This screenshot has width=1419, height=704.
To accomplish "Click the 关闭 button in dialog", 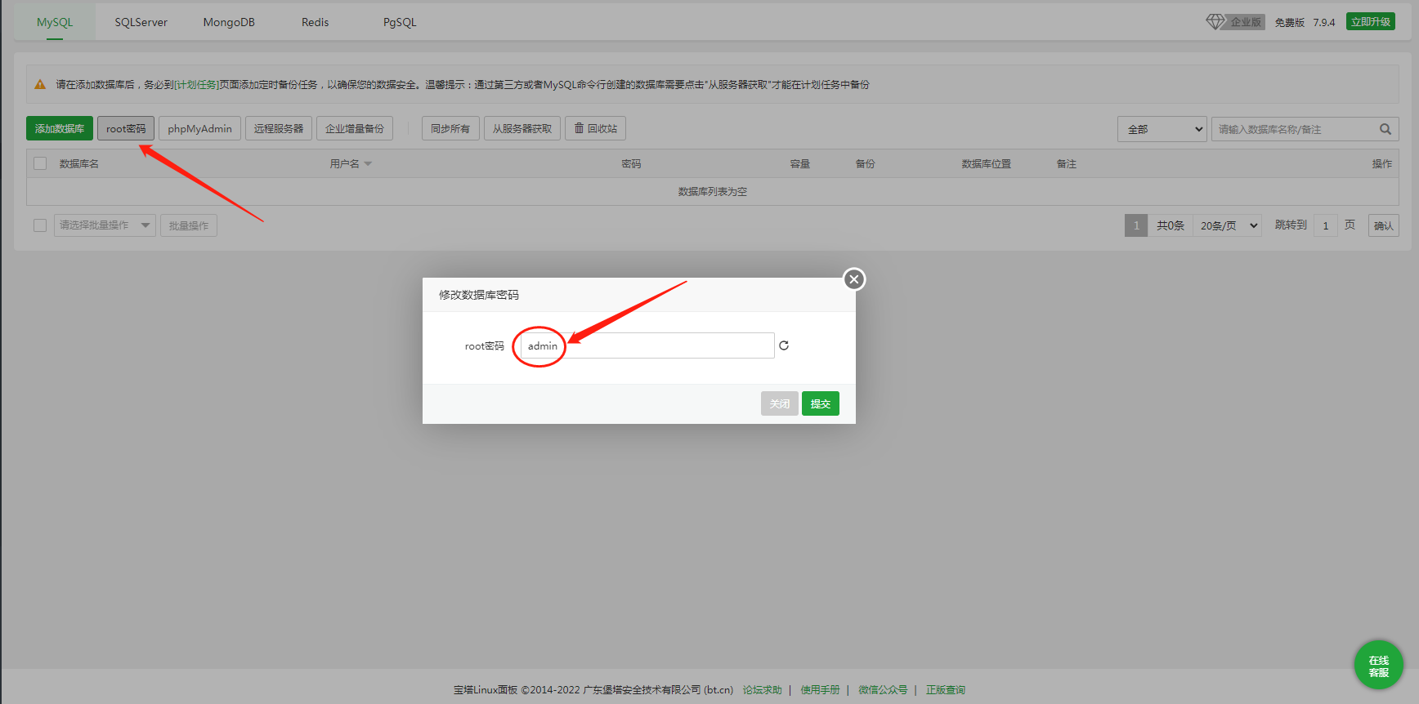I will pos(780,403).
